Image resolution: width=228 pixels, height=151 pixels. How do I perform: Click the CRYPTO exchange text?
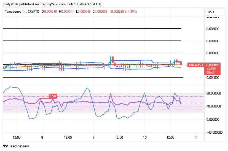tap(33, 12)
